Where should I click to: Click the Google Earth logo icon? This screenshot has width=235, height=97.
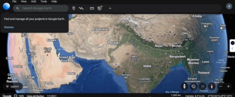pos(6,6)
